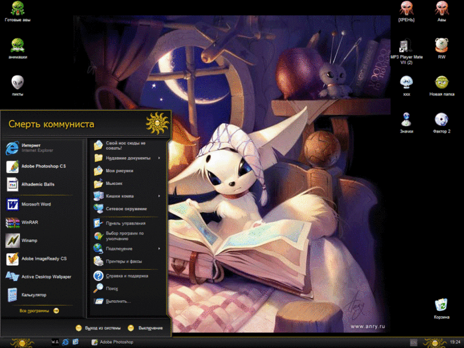Click the Winamp quick launch icon

55,342
